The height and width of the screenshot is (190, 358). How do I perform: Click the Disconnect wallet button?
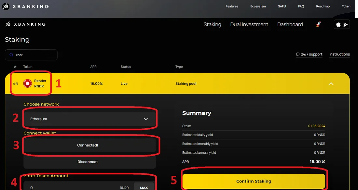(90, 162)
